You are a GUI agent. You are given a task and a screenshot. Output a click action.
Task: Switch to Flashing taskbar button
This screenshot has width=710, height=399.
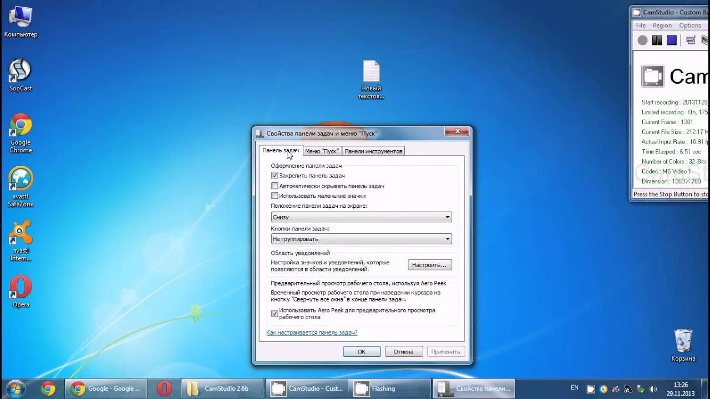[390, 389]
